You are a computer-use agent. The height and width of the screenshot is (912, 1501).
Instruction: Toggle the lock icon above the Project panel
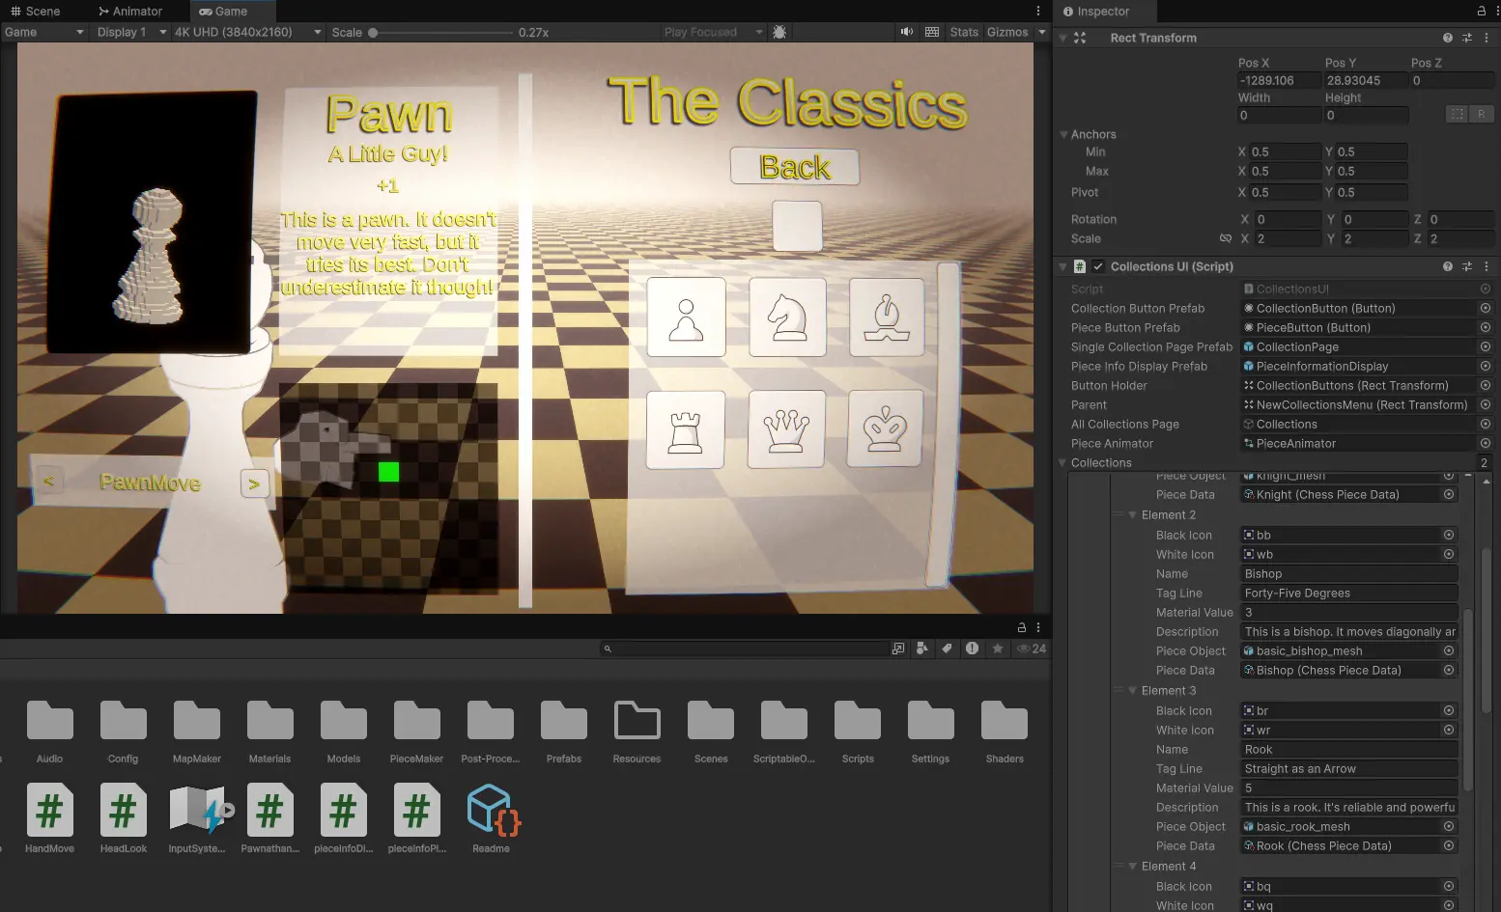(x=1021, y=626)
